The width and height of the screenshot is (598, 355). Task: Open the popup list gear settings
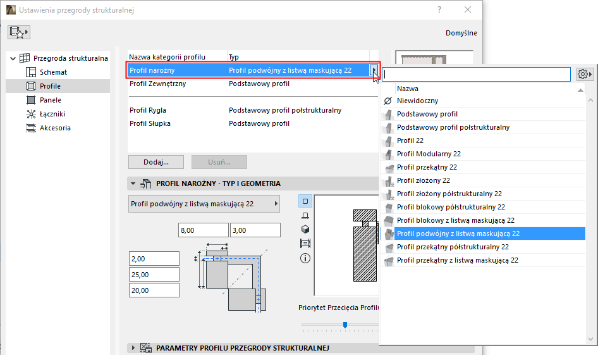(x=584, y=74)
